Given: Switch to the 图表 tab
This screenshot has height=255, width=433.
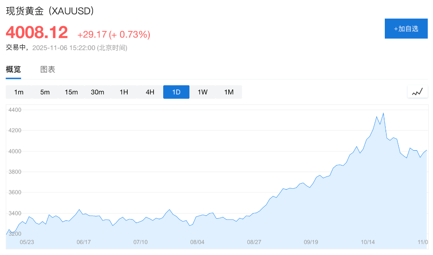Looking at the screenshot, I should [x=47, y=69].
